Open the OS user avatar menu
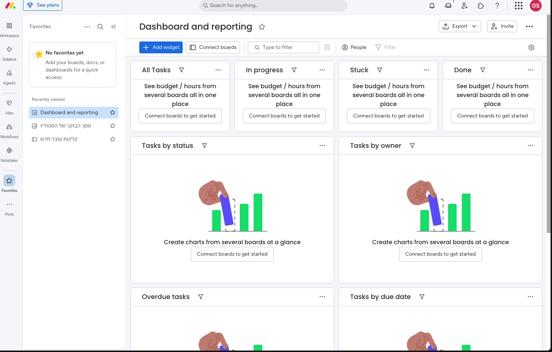This screenshot has width=552, height=352. (536, 6)
